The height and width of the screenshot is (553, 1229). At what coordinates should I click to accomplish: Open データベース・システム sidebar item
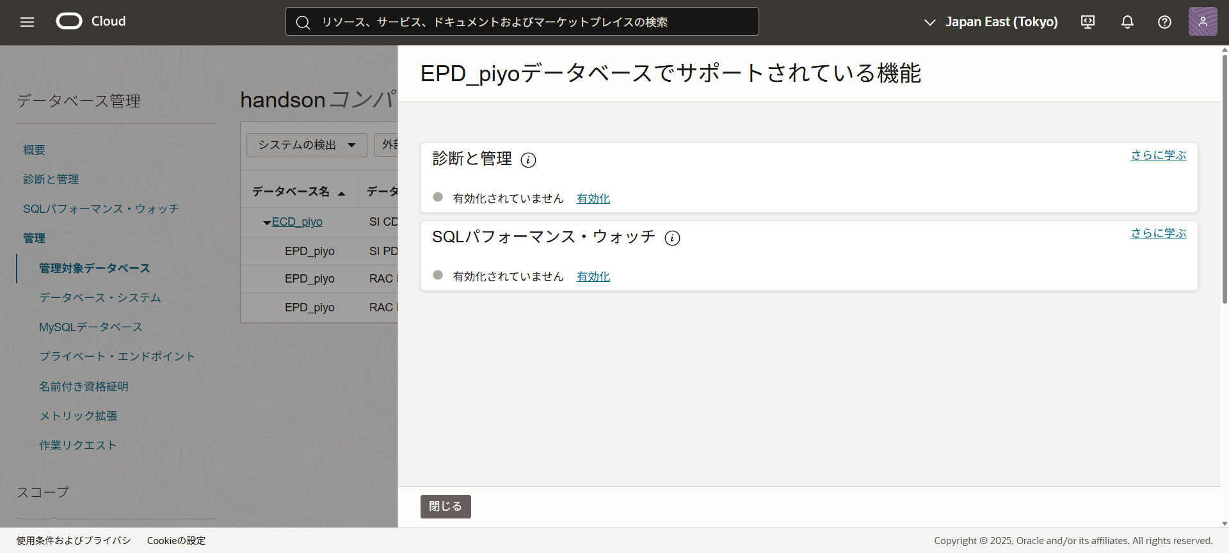click(x=100, y=297)
